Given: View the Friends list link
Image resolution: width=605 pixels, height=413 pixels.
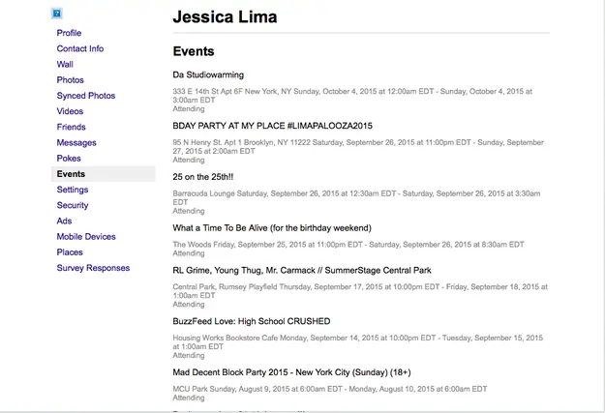Looking at the screenshot, I should 71,127.
